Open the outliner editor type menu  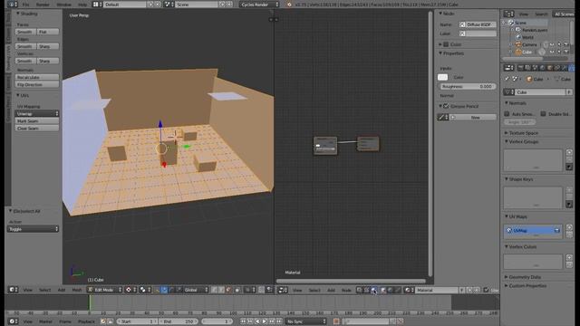[509, 14]
